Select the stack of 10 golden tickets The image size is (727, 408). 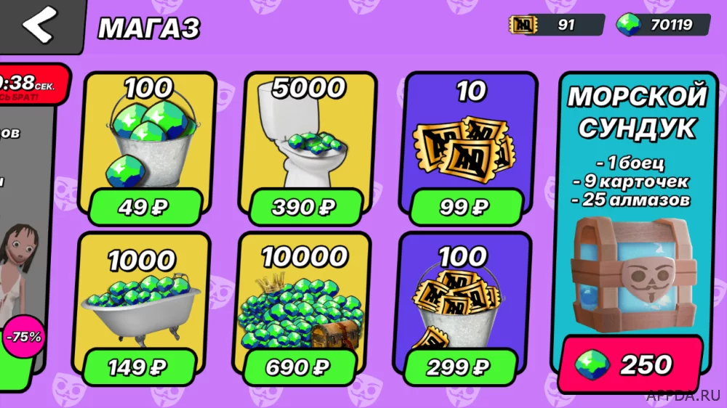pyautogui.click(x=464, y=148)
